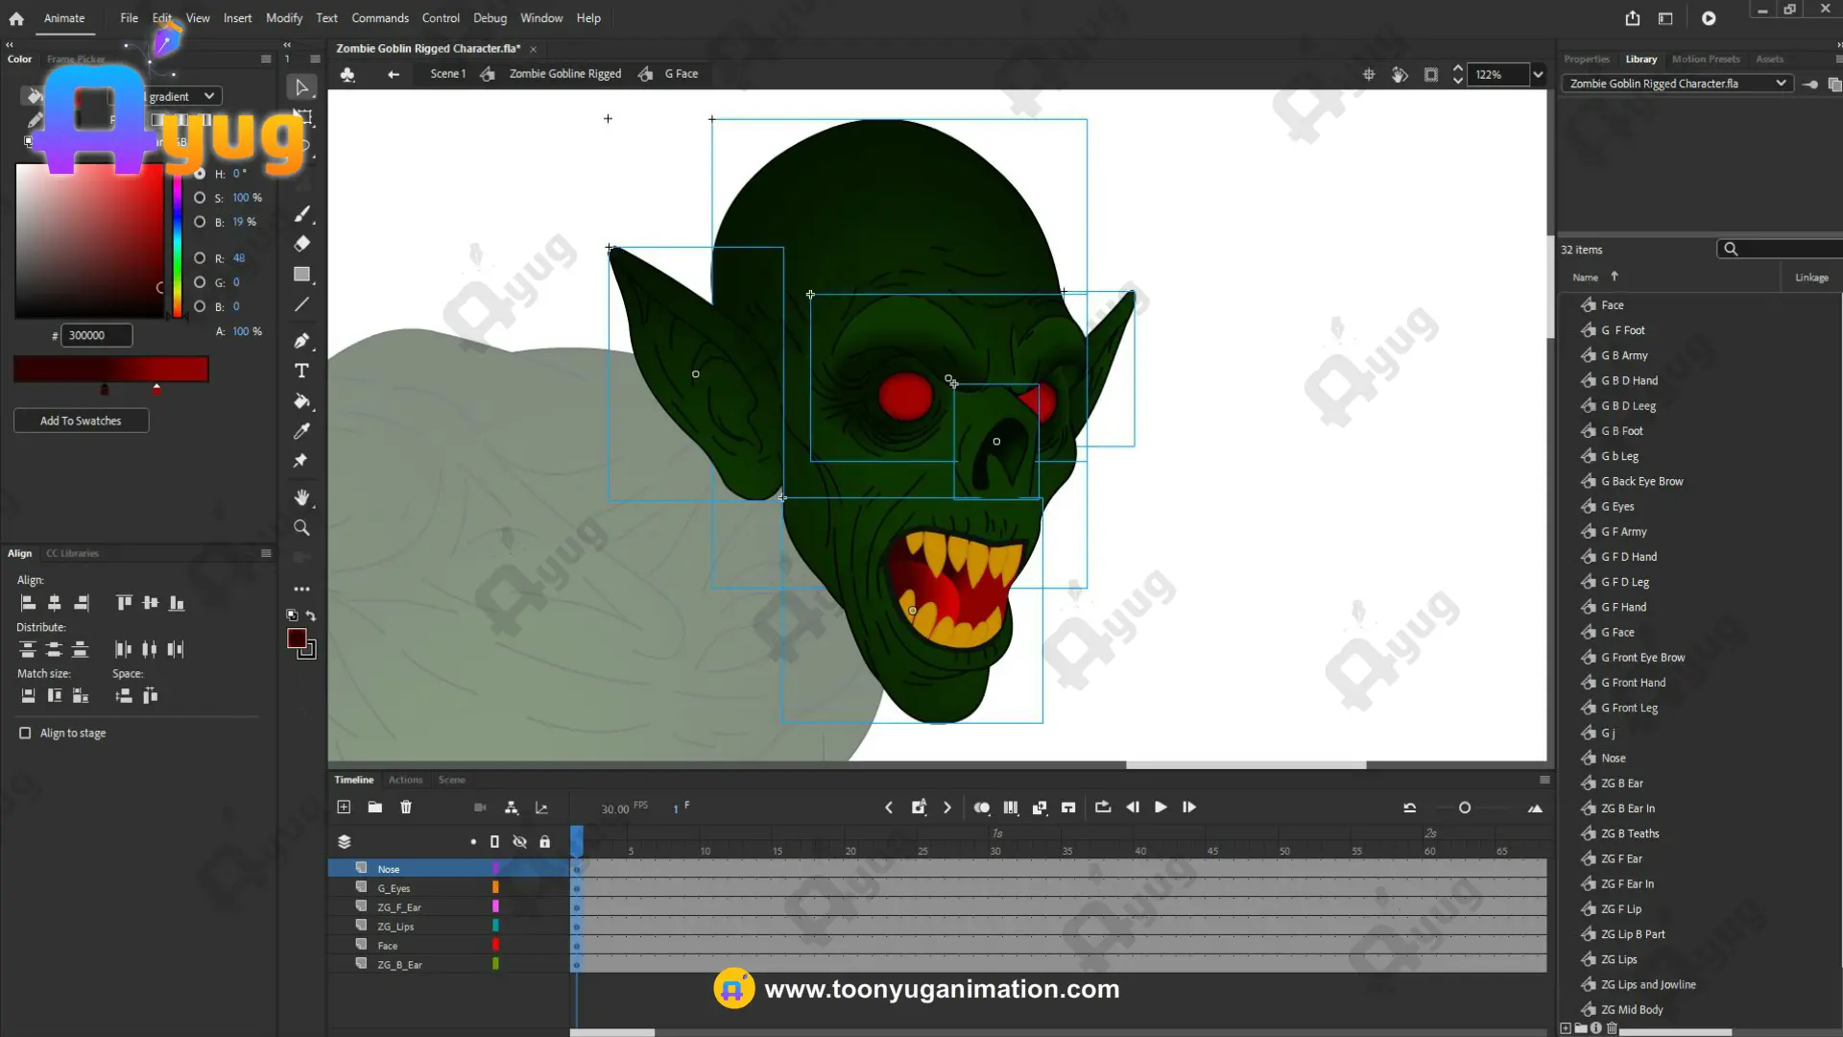This screenshot has height=1037, width=1843.
Task: Select the Eyedropper tool
Action: [x=301, y=431]
